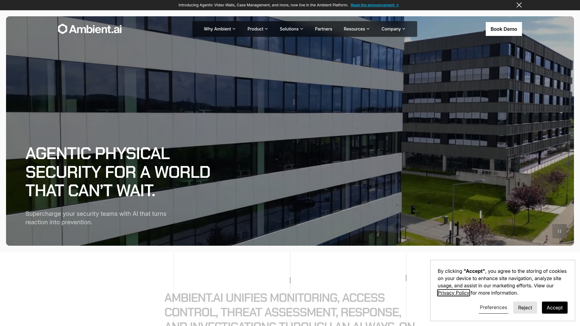This screenshot has width=580, height=326.
Task: Open the Resources dropdown menu
Action: coord(356,29)
